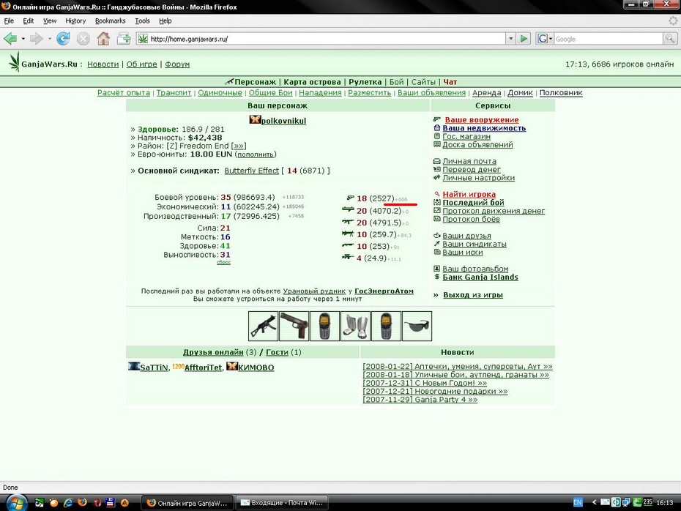Screen dimensions: 681x511
Task: Select the Чат tab
Action: [x=450, y=82]
